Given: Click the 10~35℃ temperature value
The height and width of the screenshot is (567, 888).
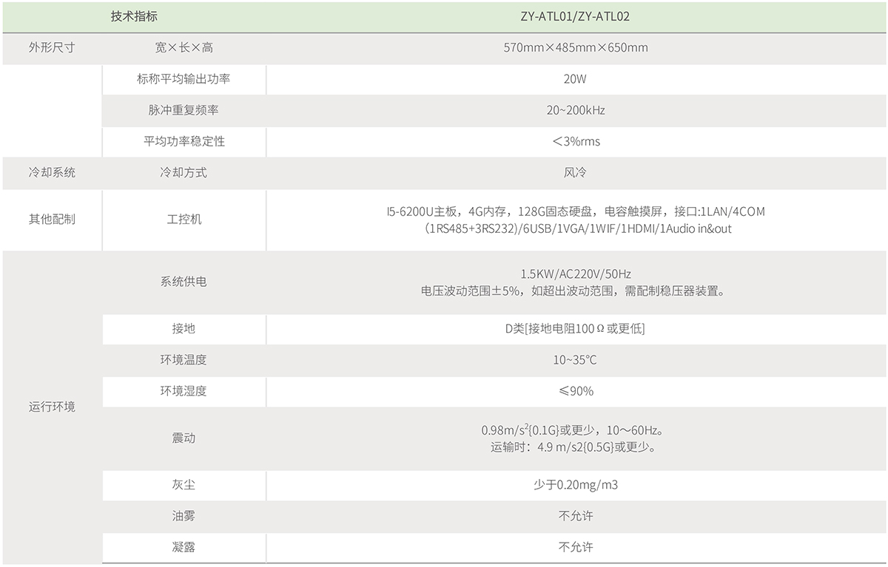Looking at the screenshot, I should pyautogui.click(x=576, y=360).
